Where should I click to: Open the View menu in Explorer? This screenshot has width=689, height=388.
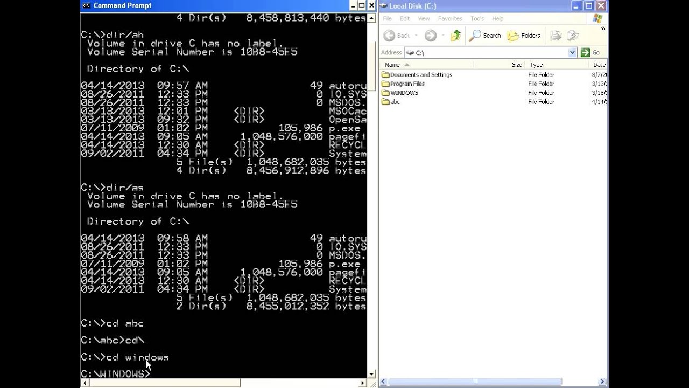pyautogui.click(x=424, y=18)
